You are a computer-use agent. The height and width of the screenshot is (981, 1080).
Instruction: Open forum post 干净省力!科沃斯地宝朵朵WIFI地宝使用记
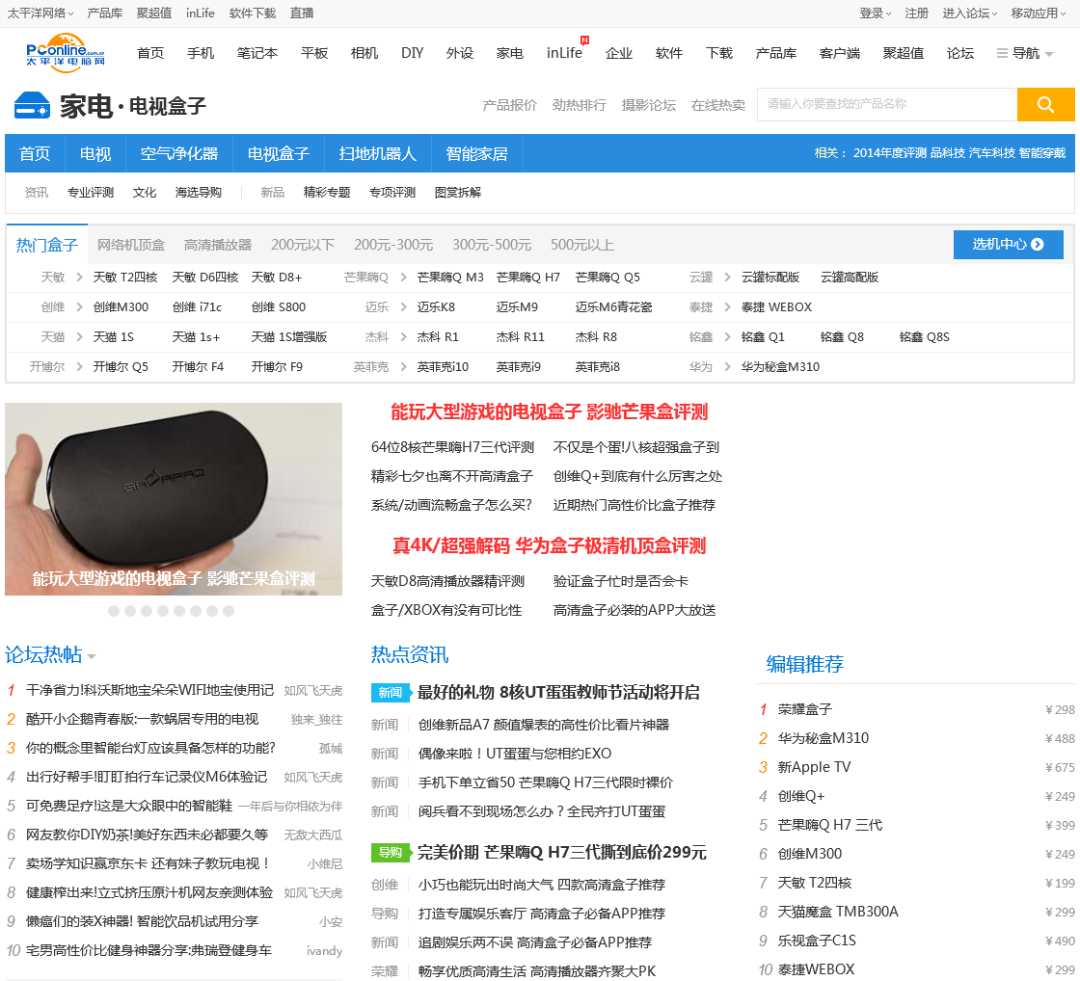pos(149,690)
